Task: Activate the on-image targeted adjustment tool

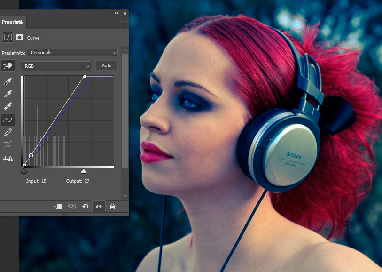Action: [x=8, y=65]
